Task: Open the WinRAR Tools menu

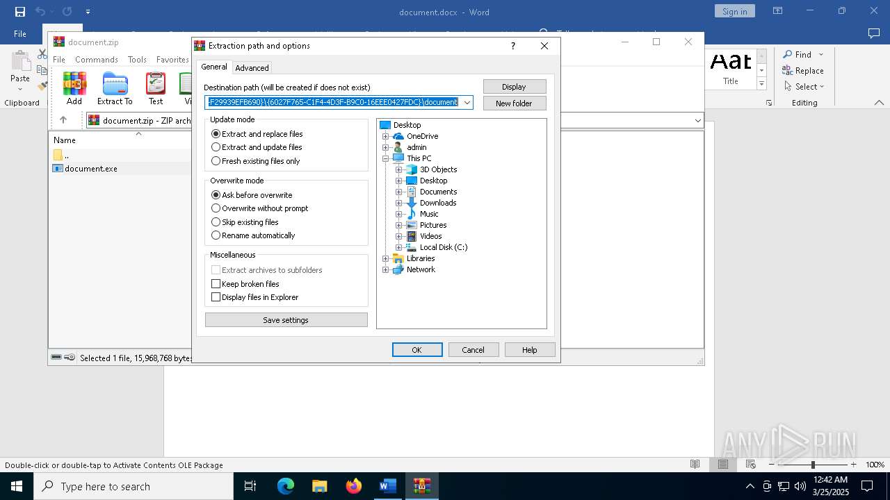Action: [137, 60]
